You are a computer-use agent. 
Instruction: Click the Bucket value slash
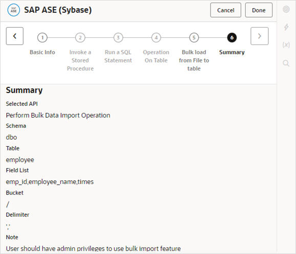(8, 204)
